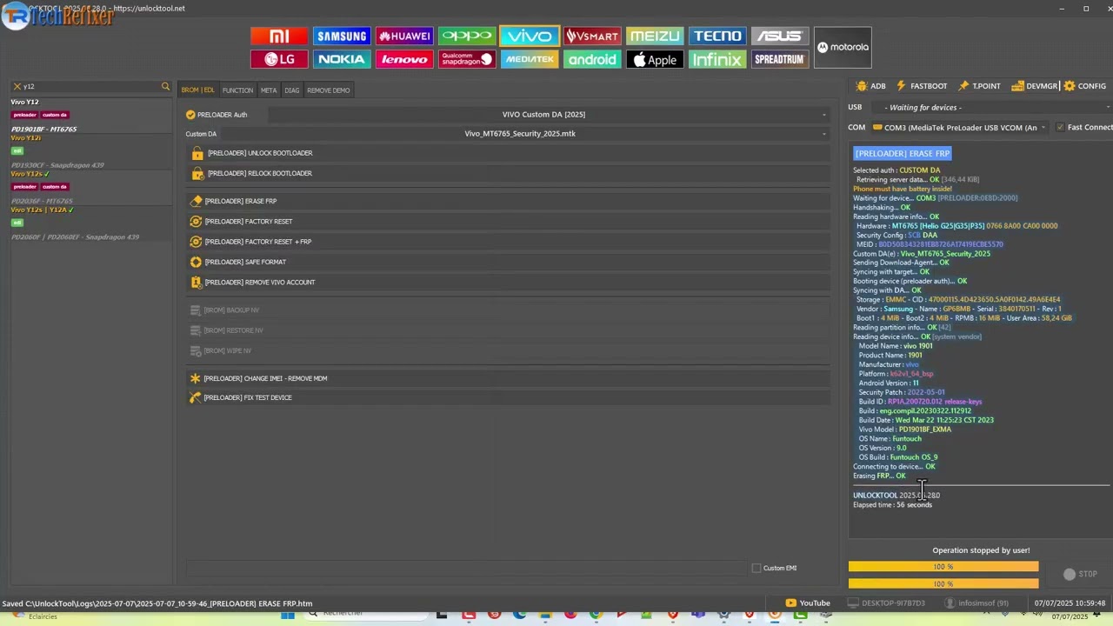Click the saved log file path text
This screenshot has width=1113, height=626.
pyautogui.click(x=157, y=603)
